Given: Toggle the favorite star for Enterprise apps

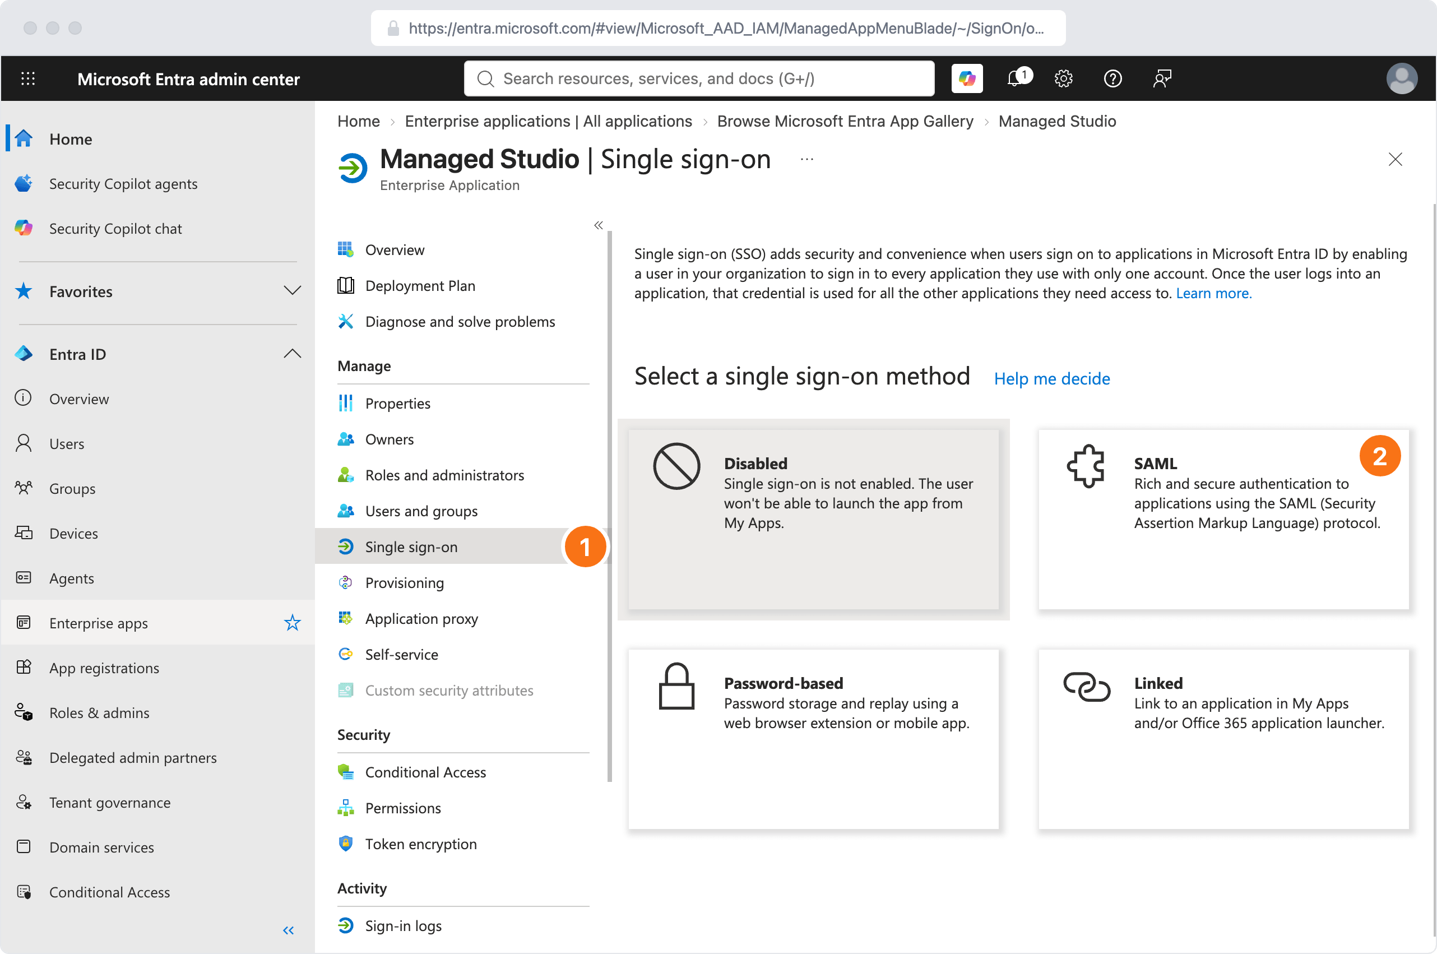Looking at the screenshot, I should pyautogui.click(x=293, y=622).
